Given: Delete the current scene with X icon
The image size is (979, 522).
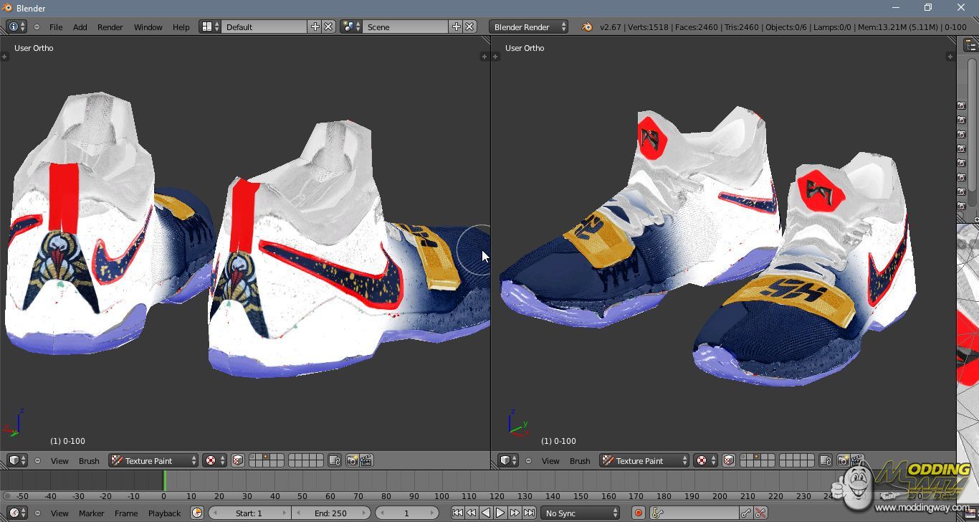Looking at the screenshot, I should point(469,27).
